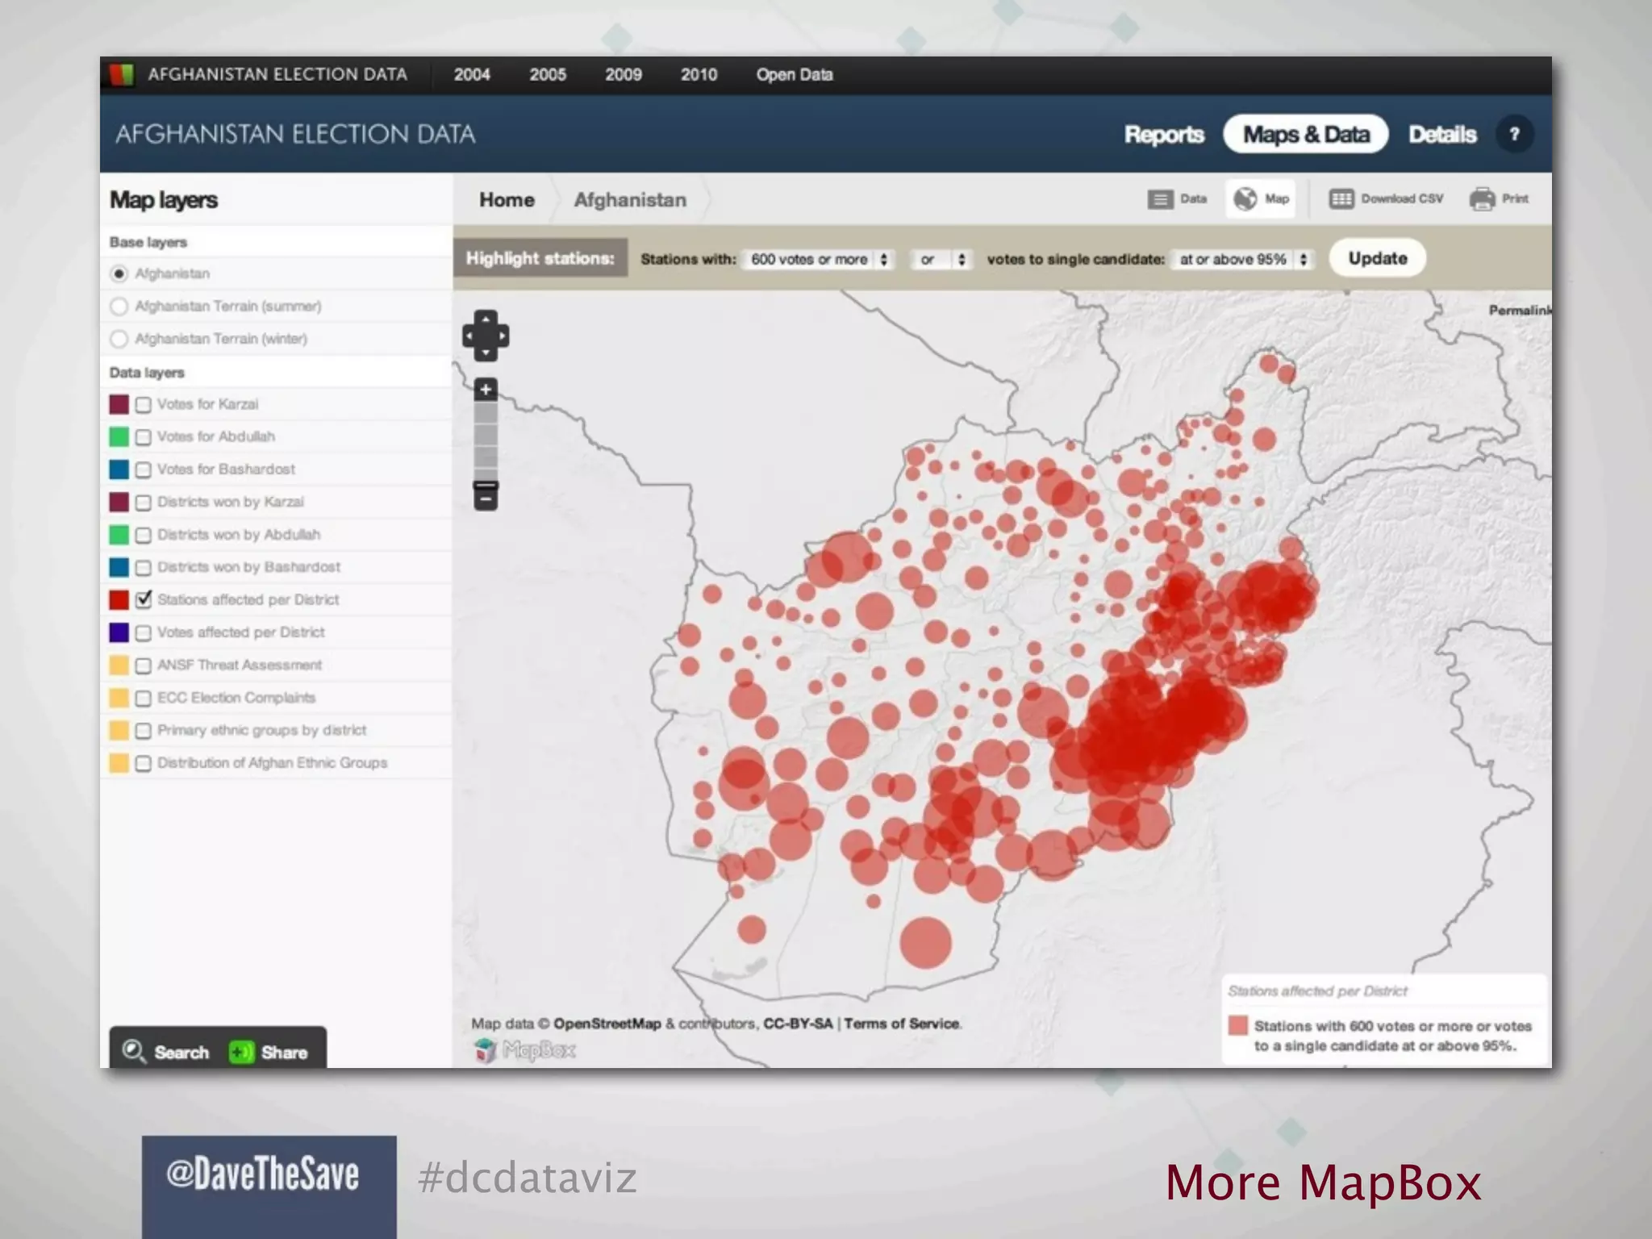Enable the Votes for Karzai layer

(144, 405)
